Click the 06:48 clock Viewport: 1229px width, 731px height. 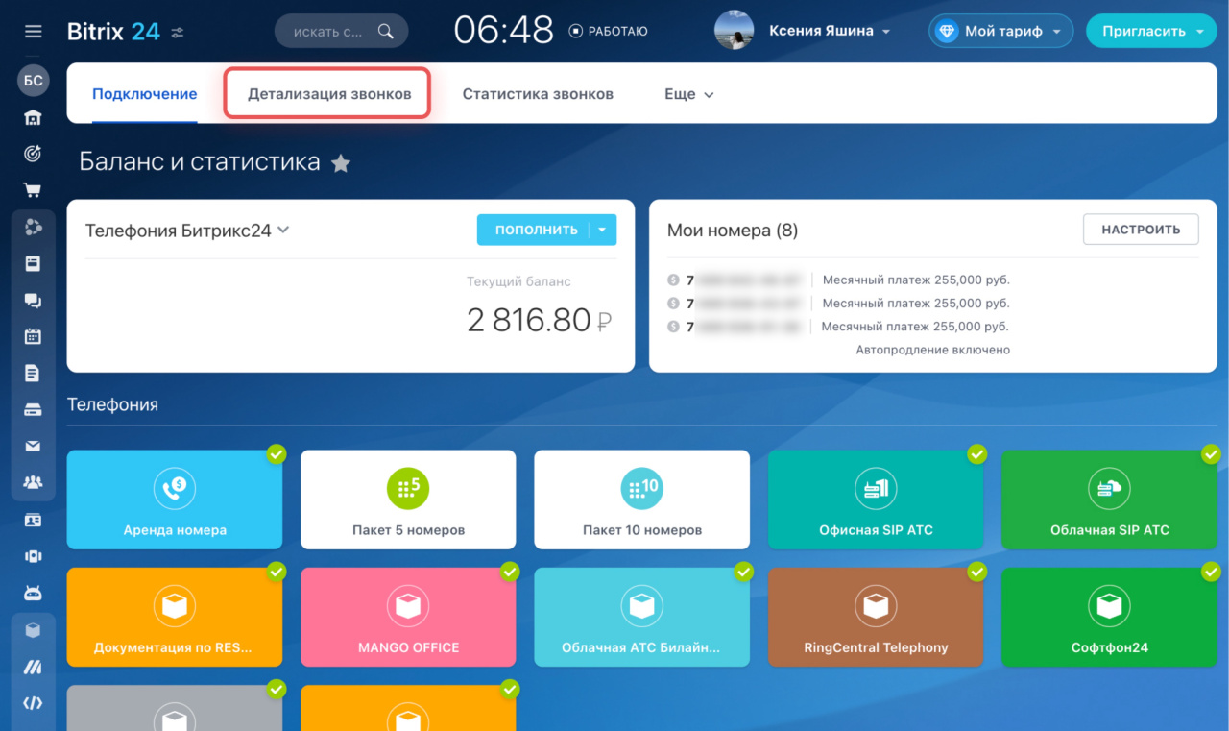pos(504,31)
